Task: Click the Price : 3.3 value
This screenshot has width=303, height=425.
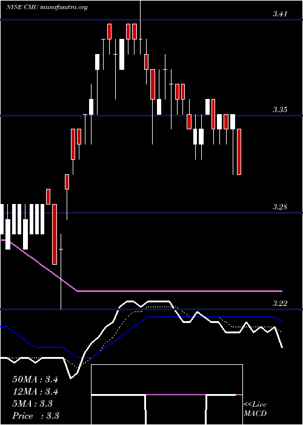Action: [x=36, y=416]
